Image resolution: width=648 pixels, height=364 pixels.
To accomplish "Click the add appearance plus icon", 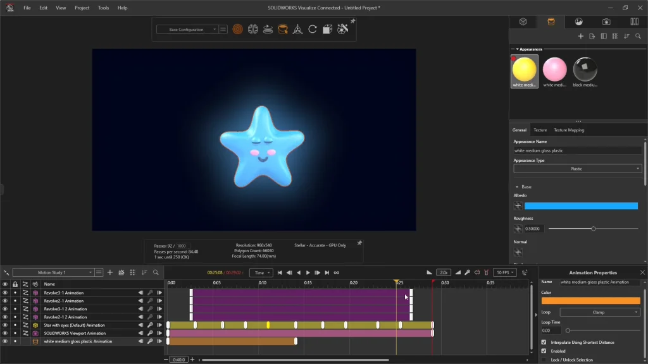I will (580, 37).
